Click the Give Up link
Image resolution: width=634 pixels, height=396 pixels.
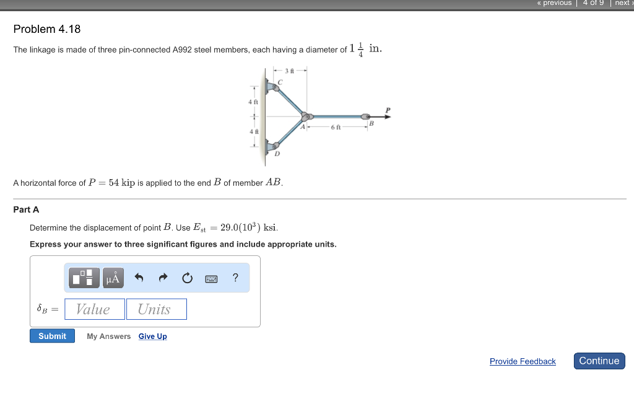(152, 337)
